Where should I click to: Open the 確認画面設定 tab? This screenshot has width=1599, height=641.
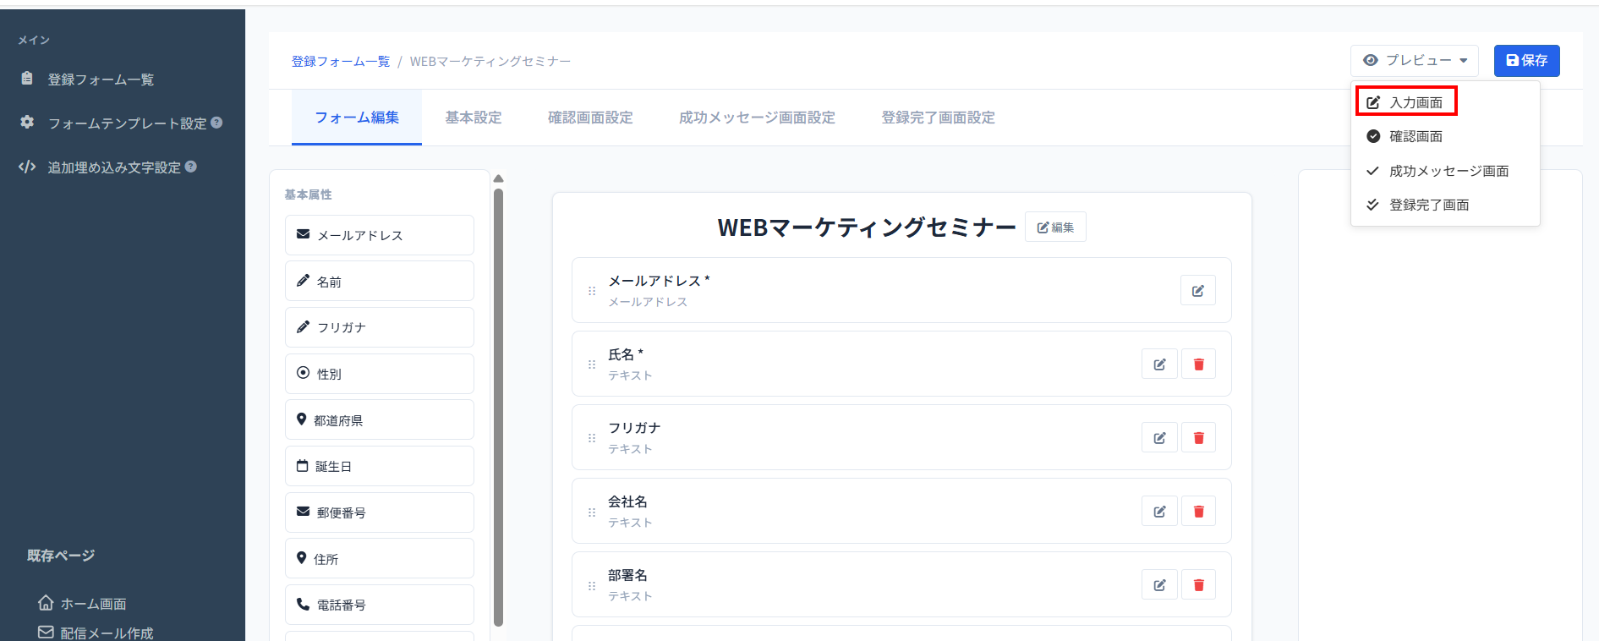point(590,118)
